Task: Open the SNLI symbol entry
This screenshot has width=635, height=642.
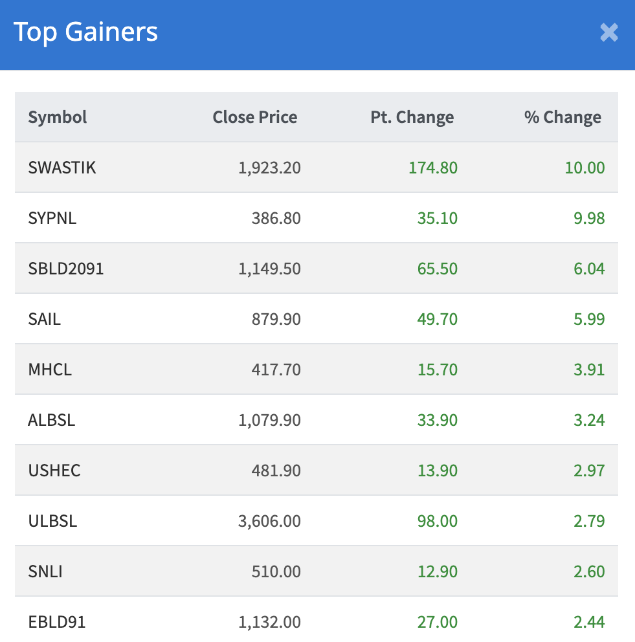Action: [45, 571]
